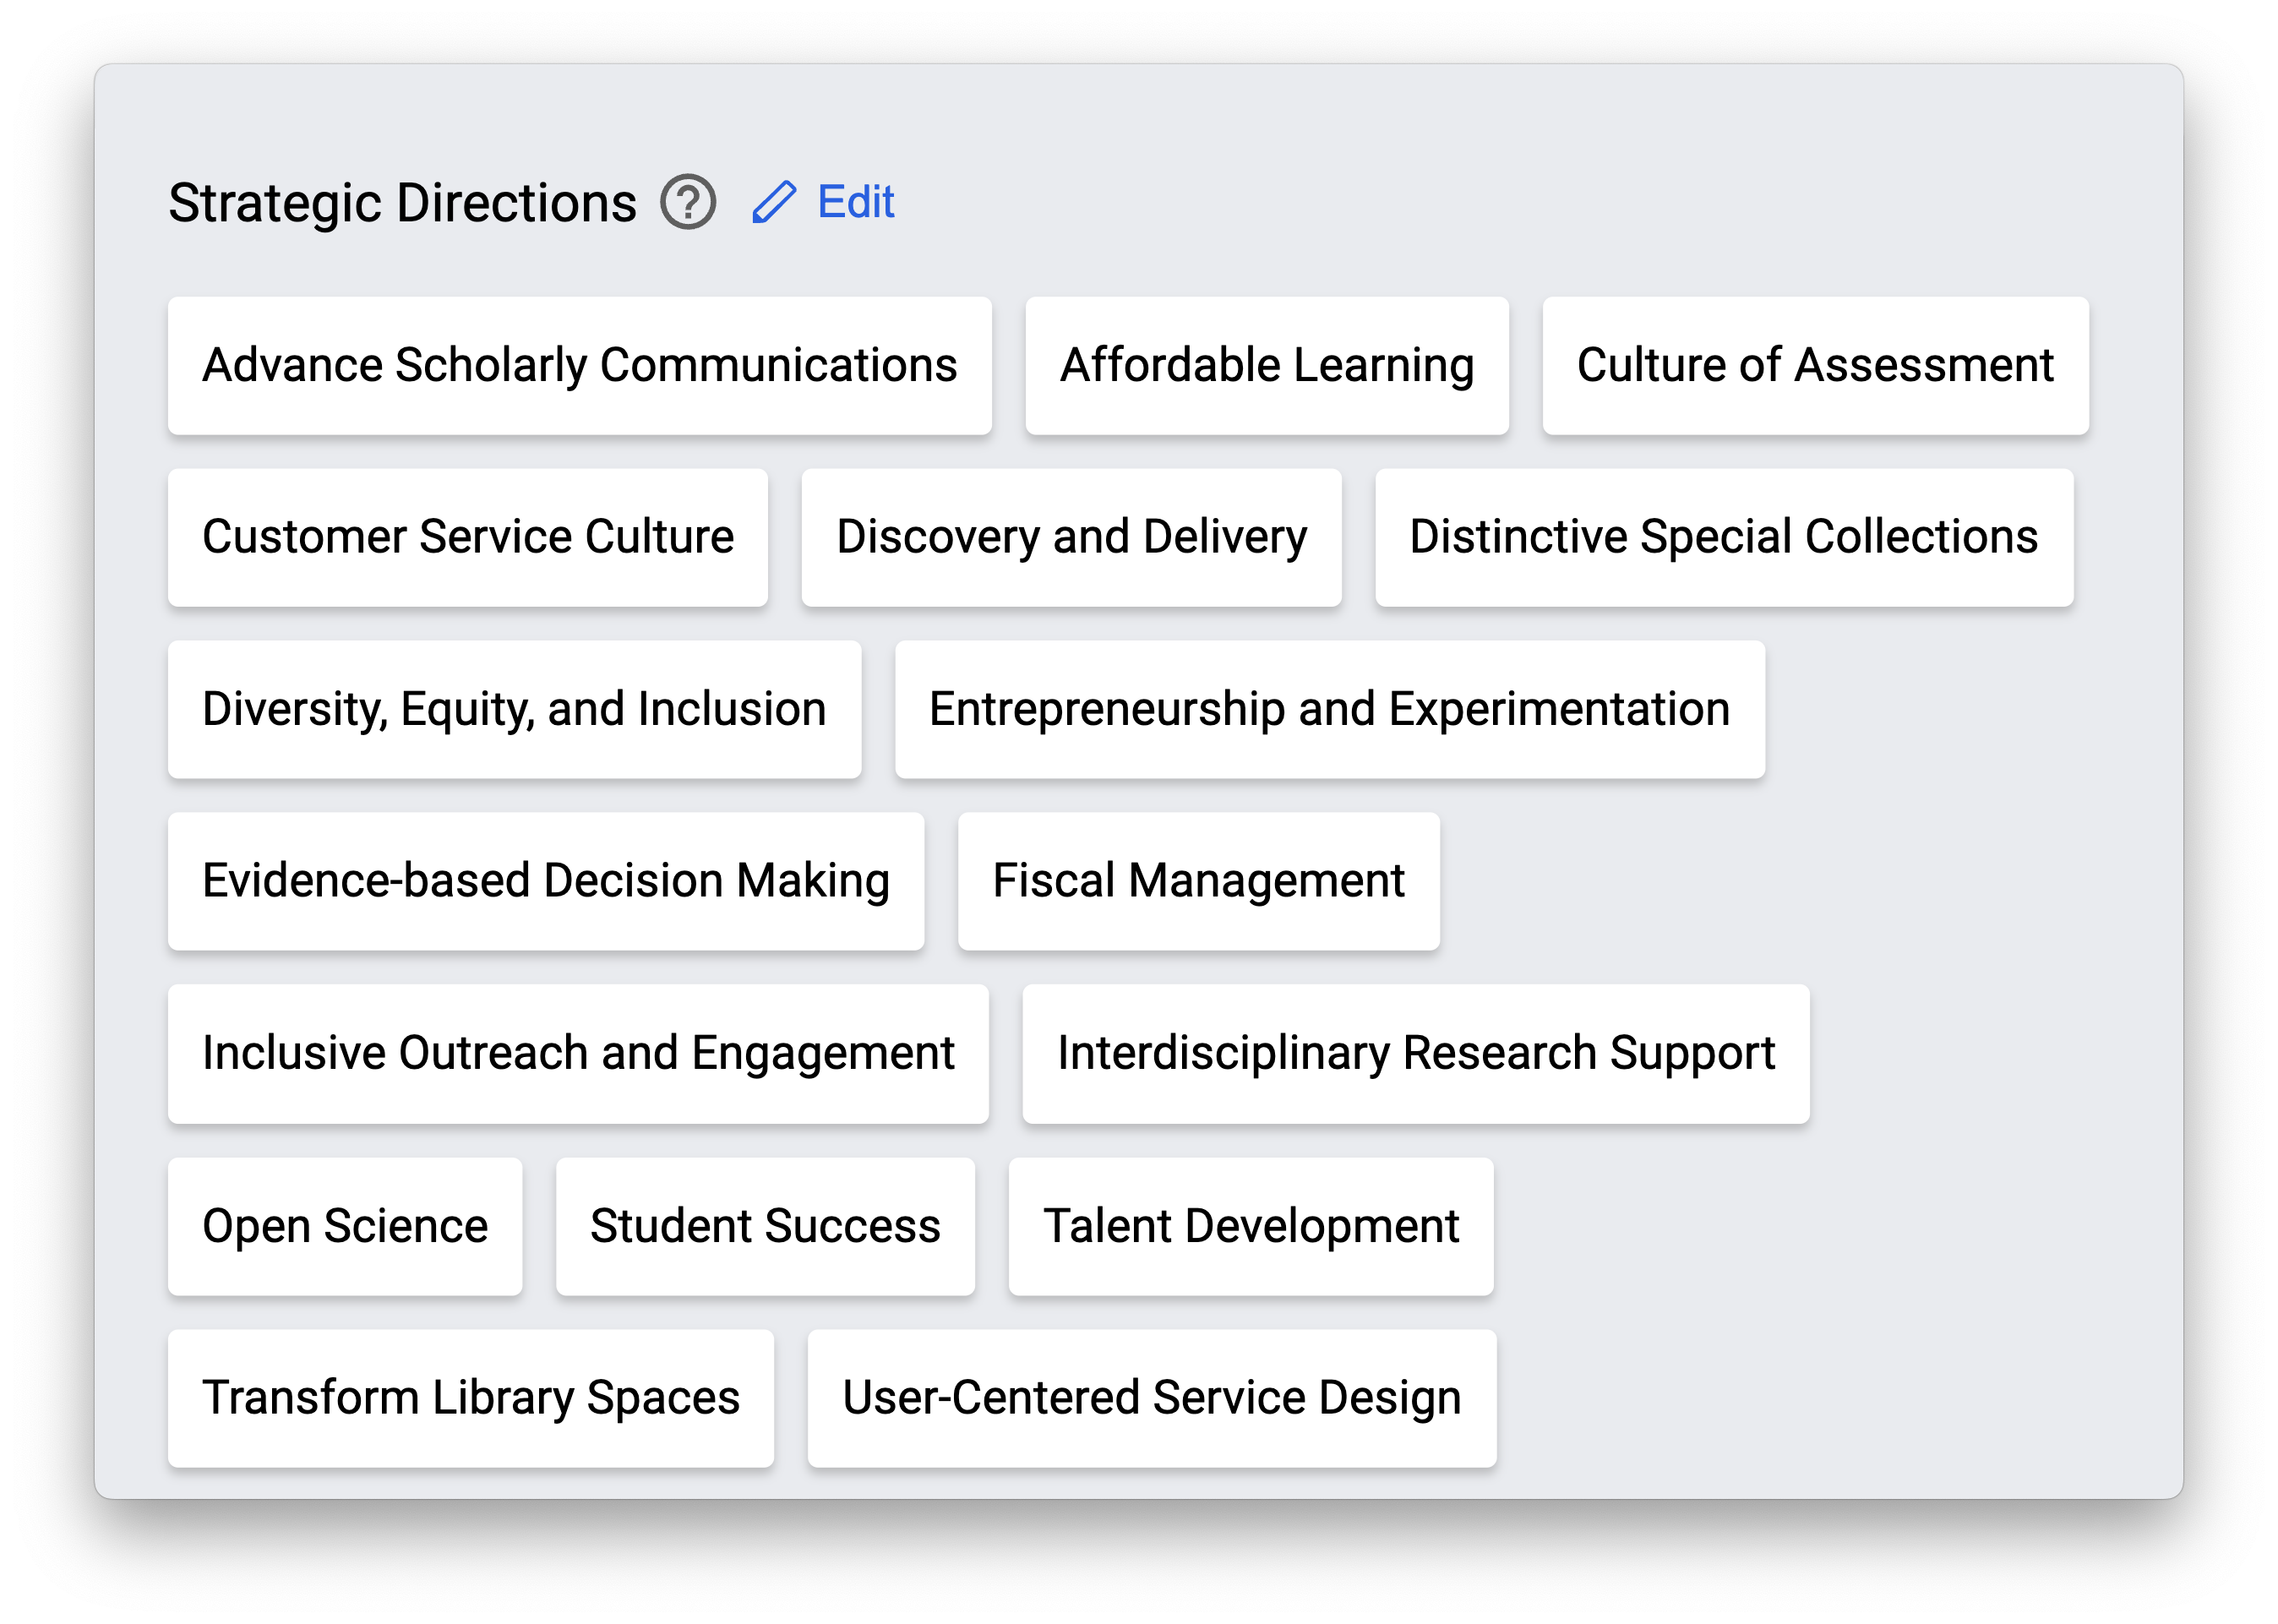Screen dimensions: 2278x1624
Task: Click Entrepreneurship and Experimentation tag
Action: (1329, 709)
